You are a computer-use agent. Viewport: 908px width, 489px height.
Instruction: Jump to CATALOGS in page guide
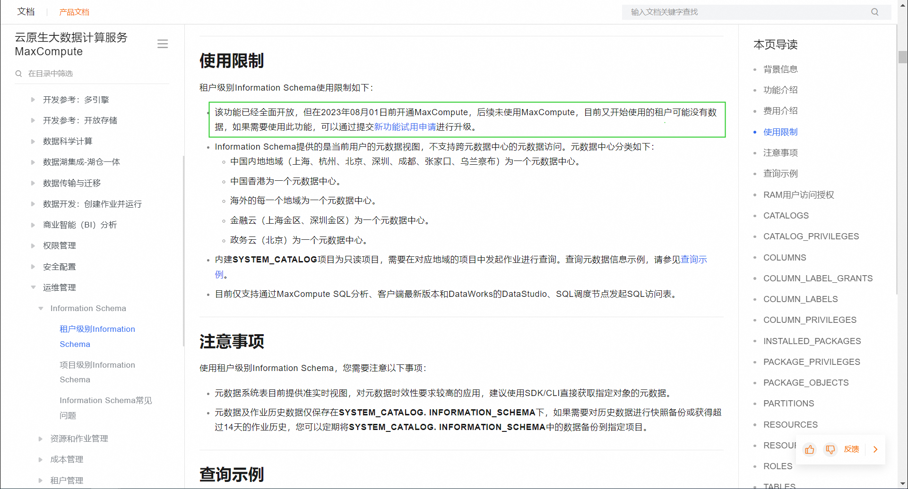[x=786, y=215]
